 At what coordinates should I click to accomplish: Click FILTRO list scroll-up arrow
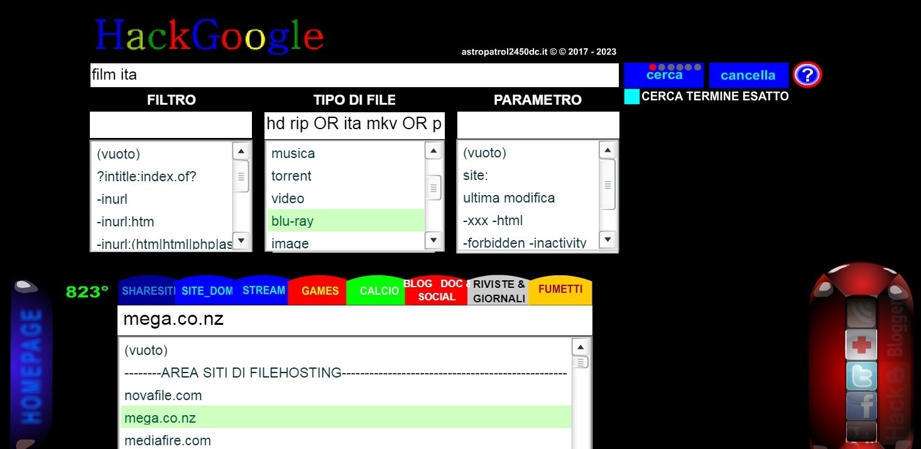(242, 151)
